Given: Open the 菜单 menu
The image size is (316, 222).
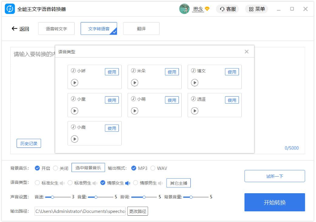Looking at the screenshot, I should click(256, 9).
